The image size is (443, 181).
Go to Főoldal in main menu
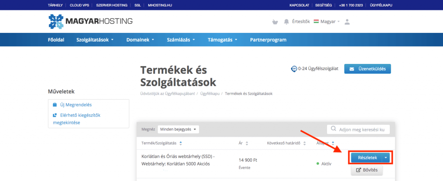tap(56, 40)
